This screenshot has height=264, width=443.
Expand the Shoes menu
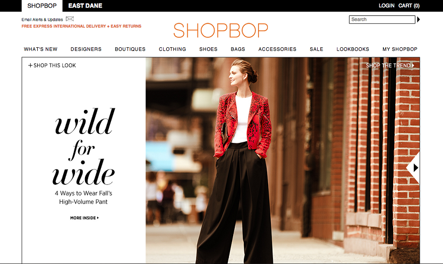pos(208,49)
